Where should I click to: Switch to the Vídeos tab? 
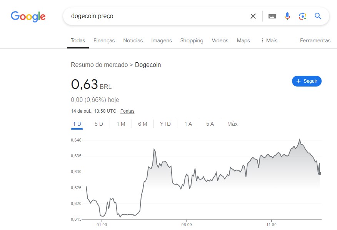[220, 40]
